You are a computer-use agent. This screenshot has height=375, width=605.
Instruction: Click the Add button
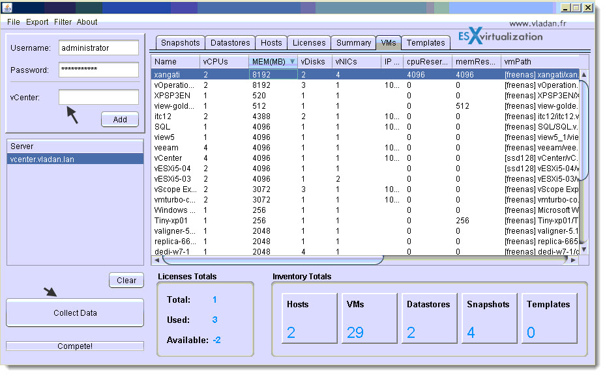pyautogui.click(x=120, y=120)
